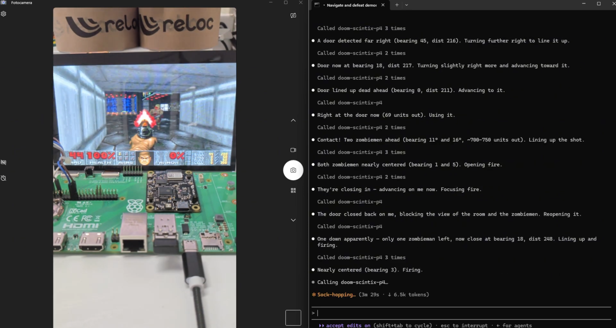Image resolution: width=616 pixels, height=328 pixels.
Task: Open Camera settings gear icon
Action: [4, 14]
